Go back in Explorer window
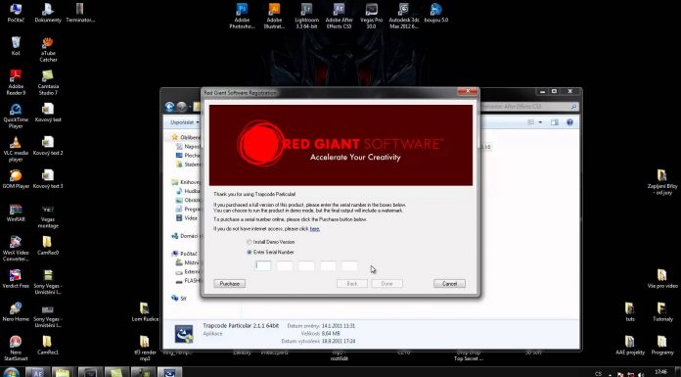Screen dimensions: 681x377 [170, 107]
